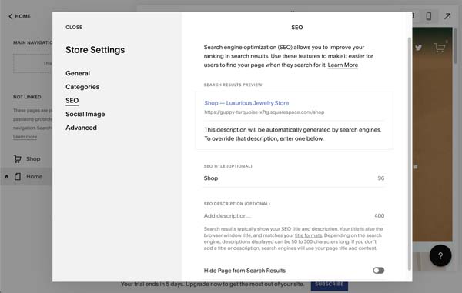
Task: Click the Subscribe button
Action: (329, 285)
